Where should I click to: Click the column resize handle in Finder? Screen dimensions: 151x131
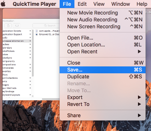tap(33, 96)
